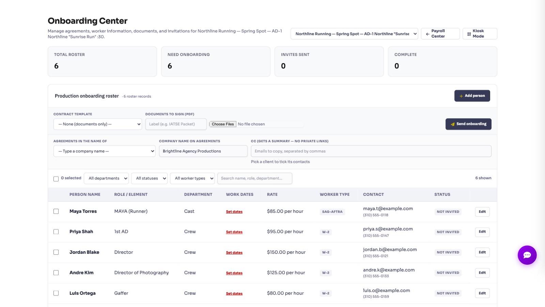Click the Add person button

coord(472,96)
